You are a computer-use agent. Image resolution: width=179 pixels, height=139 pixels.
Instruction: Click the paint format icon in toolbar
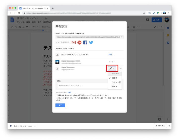[27, 27]
